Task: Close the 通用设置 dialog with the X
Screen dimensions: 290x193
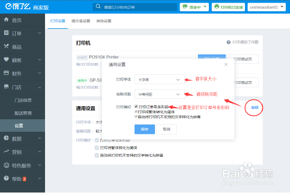Action: 226,64
